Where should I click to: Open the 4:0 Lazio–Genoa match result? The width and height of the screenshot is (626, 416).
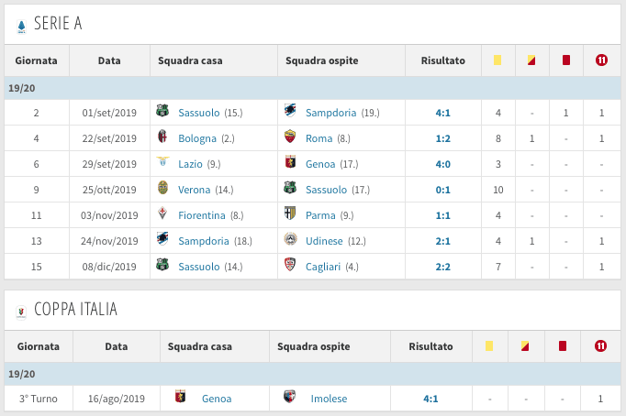(x=443, y=164)
